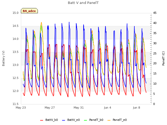Click the 0 right axis tick label

[154, 104]
